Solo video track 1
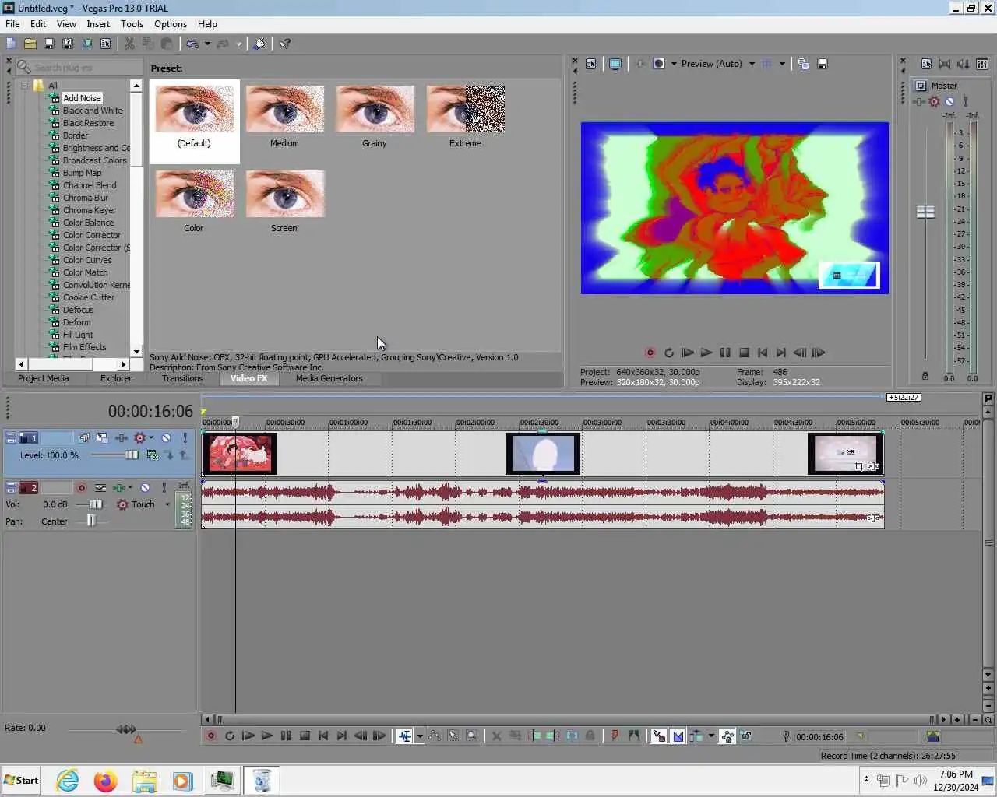 click(185, 438)
